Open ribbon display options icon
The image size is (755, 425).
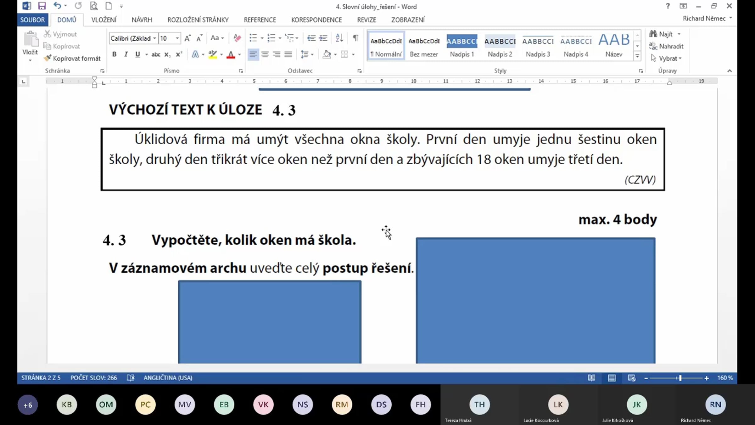tap(683, 6)
